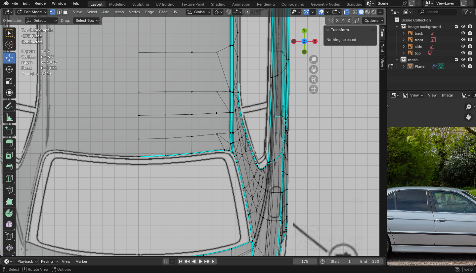This screenshot has width=476, height=273.
Task: Toggle snapping magnet in header
Action: coord(229,12)
